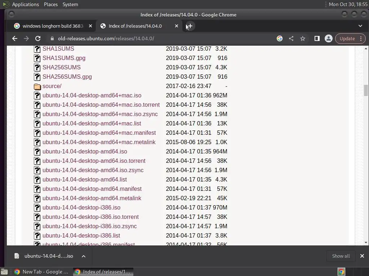Open the Chrome profile avatar

(x=329, y=38)
